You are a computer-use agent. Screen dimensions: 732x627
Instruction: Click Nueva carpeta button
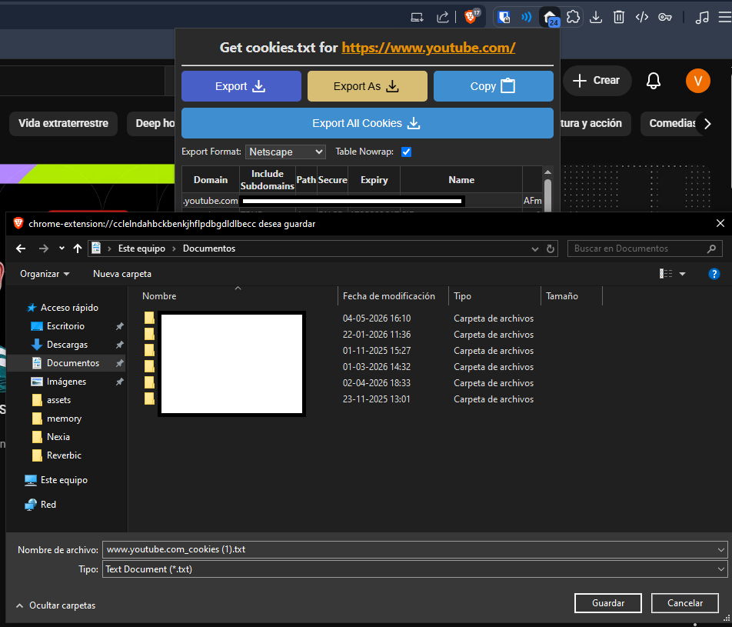point(122,274)
